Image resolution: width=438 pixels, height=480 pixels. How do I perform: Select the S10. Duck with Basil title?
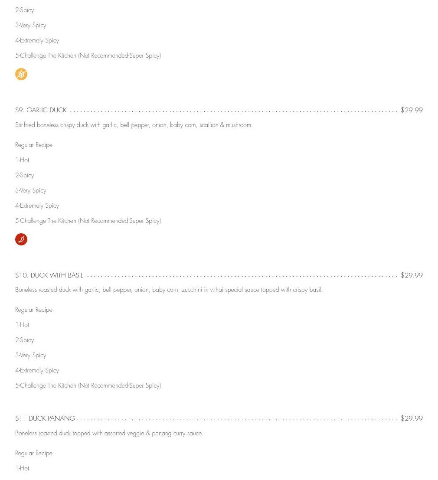pos(49,275)
